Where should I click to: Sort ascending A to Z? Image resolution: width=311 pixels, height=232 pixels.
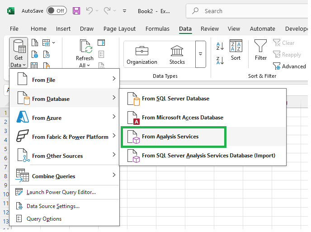[221, 46]
